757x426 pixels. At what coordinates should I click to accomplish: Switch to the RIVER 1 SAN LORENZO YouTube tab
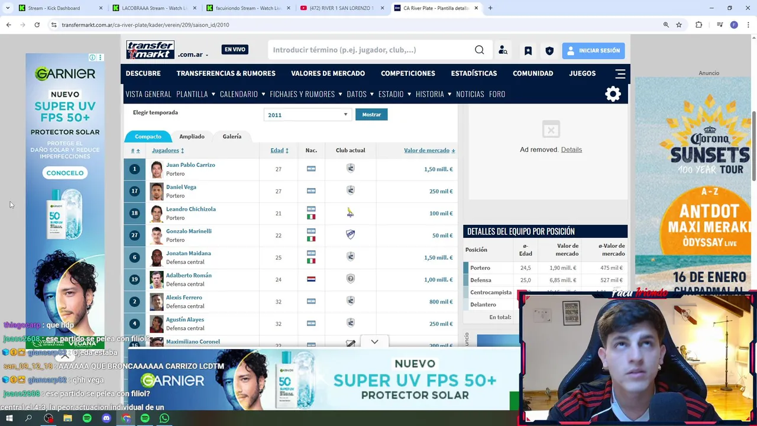341,8
